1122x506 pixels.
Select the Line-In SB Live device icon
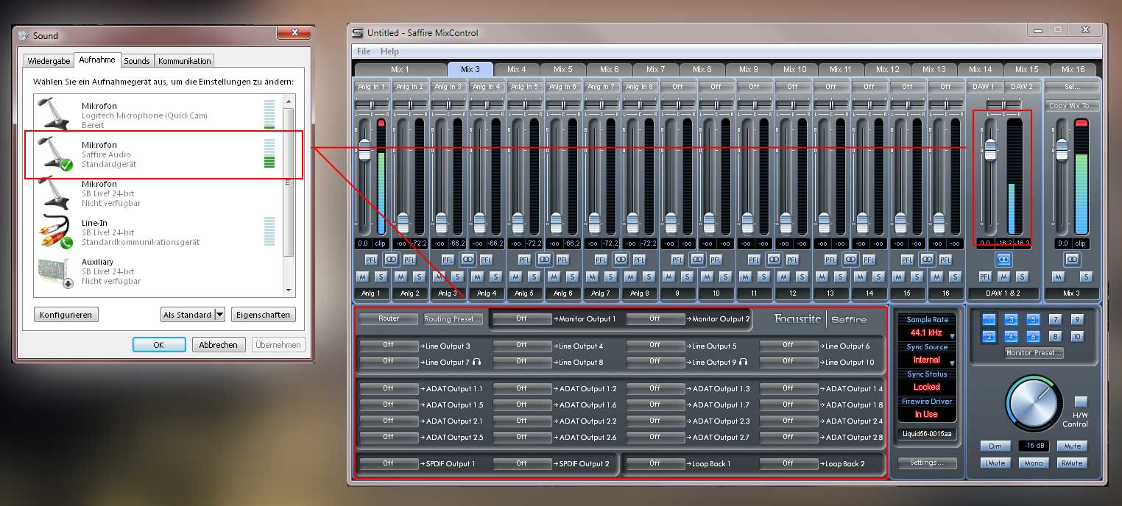coord(56,231)
